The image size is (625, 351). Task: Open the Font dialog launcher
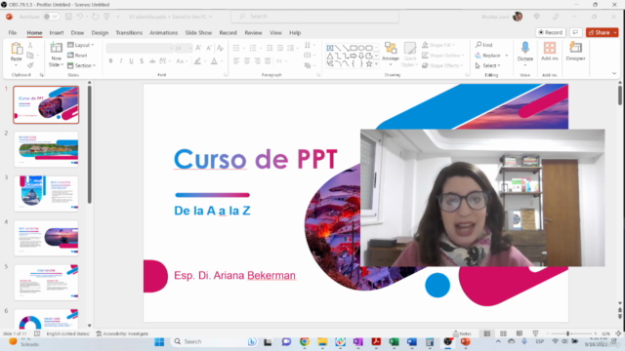(226, 75)
